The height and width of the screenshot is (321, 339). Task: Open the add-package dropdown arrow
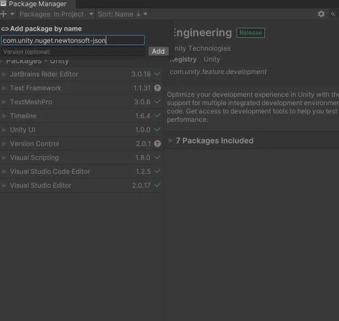coord(12,14)
